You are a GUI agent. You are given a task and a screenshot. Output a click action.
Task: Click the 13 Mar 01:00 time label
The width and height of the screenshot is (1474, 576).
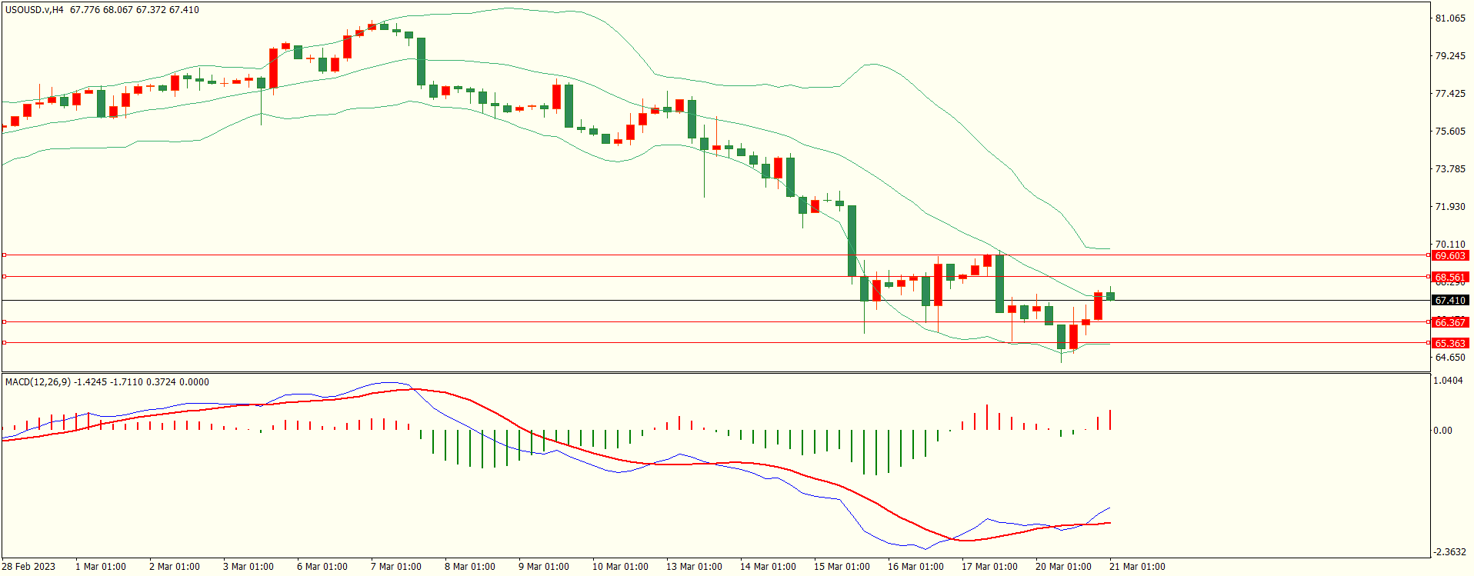tap(694, 567)
